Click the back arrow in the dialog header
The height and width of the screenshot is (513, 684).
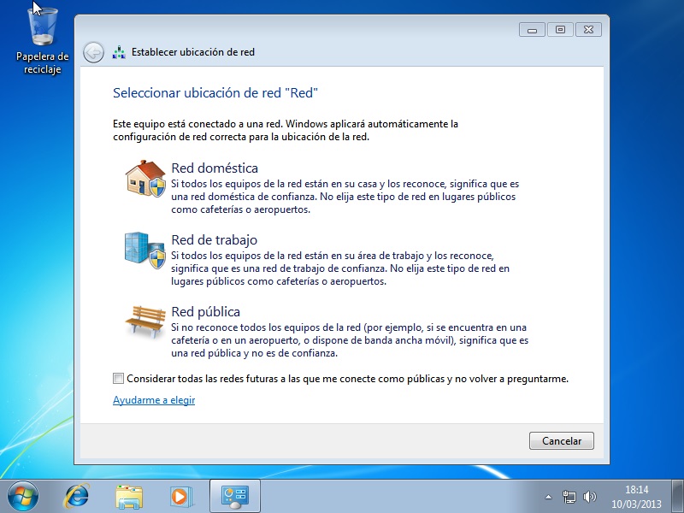pyautogui.click(x=93, y=53)
